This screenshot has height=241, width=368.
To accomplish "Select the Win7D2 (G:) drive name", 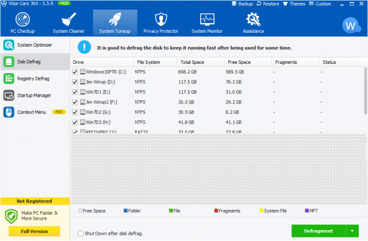I will tap(98, 112).
